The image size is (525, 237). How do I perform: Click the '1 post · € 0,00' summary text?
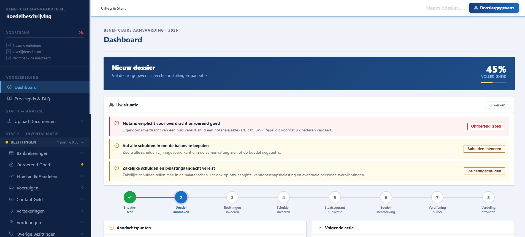(x=68, y=142)
